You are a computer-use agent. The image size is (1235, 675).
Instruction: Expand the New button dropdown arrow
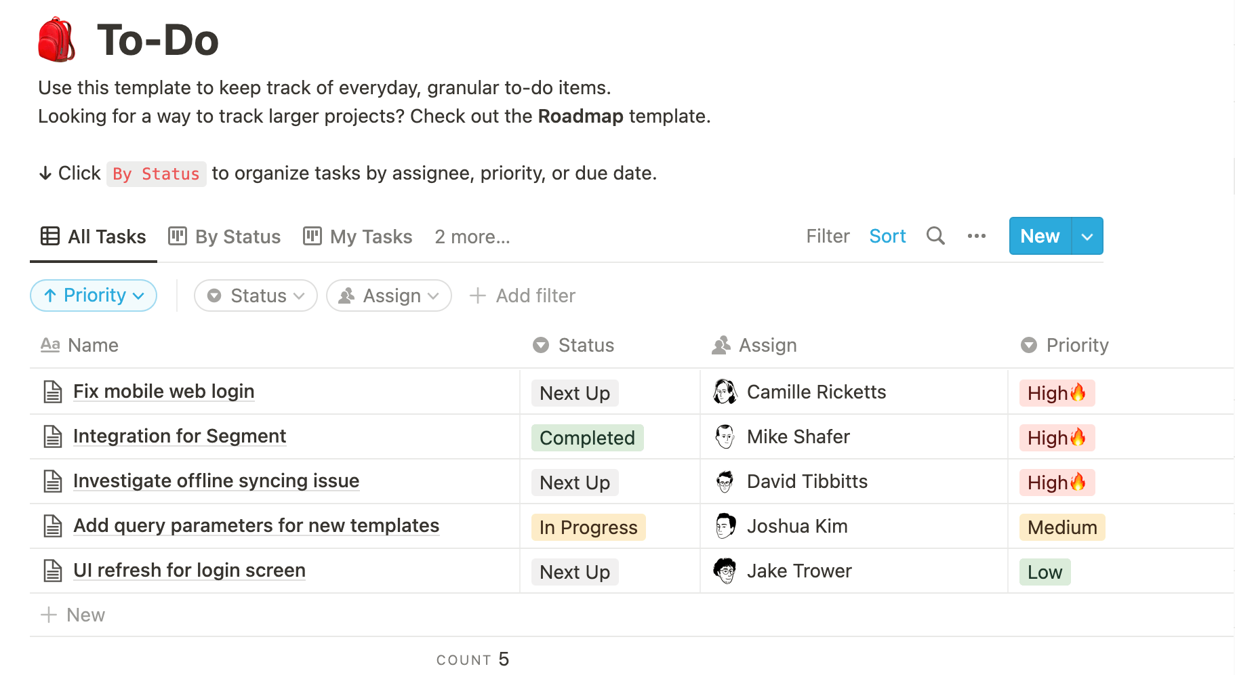tap(1087, 237)
